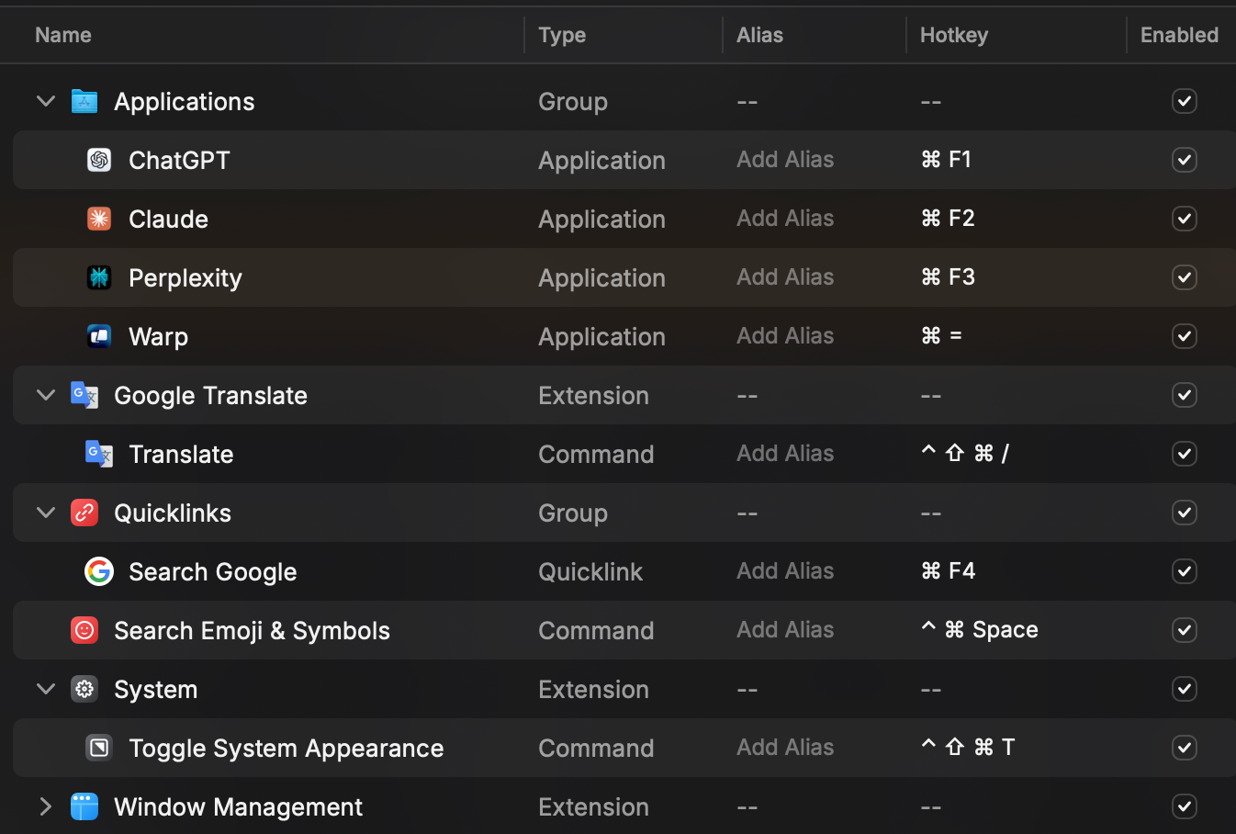Click the Translate command icon
The height and width of the screenshot is (834, 1236).
pyautogui.click(x=99, y=454)
